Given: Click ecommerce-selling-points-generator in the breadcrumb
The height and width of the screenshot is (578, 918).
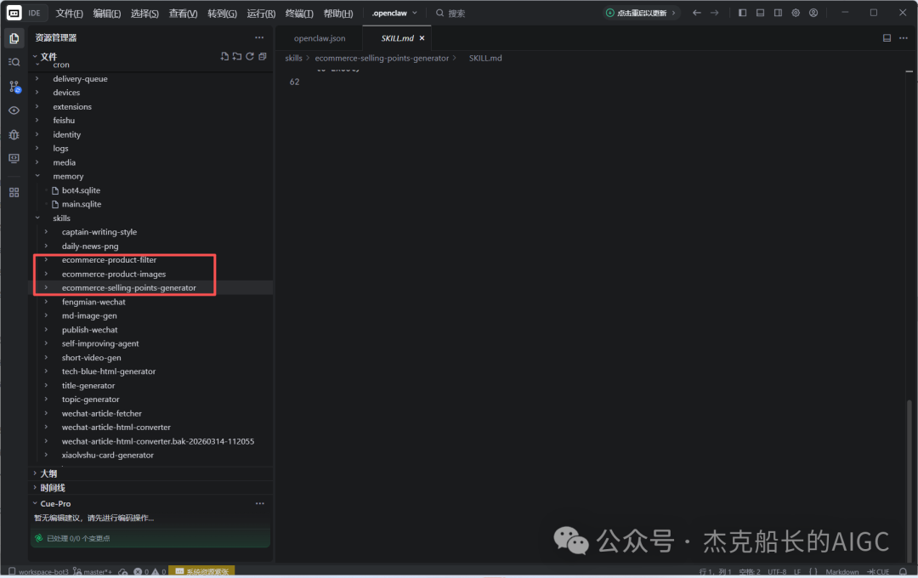Looking at the screenshot, I should point(382,58).
